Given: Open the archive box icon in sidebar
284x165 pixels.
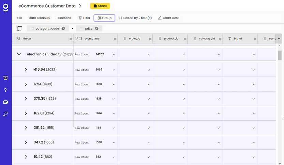Looking at the screenshot, I should pos(5,78).
